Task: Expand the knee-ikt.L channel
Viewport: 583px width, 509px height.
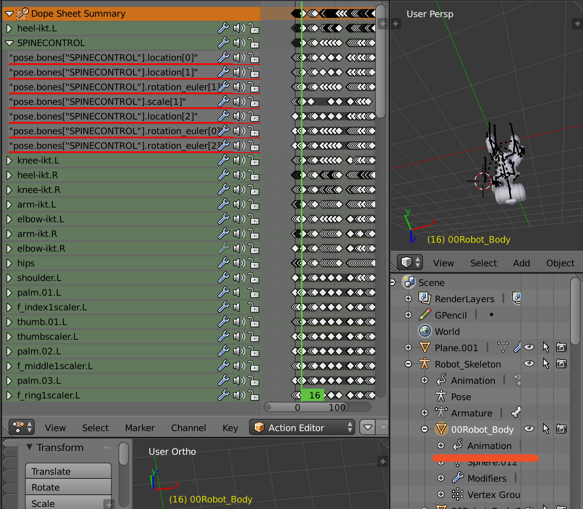Action: (x=9, y=160)
